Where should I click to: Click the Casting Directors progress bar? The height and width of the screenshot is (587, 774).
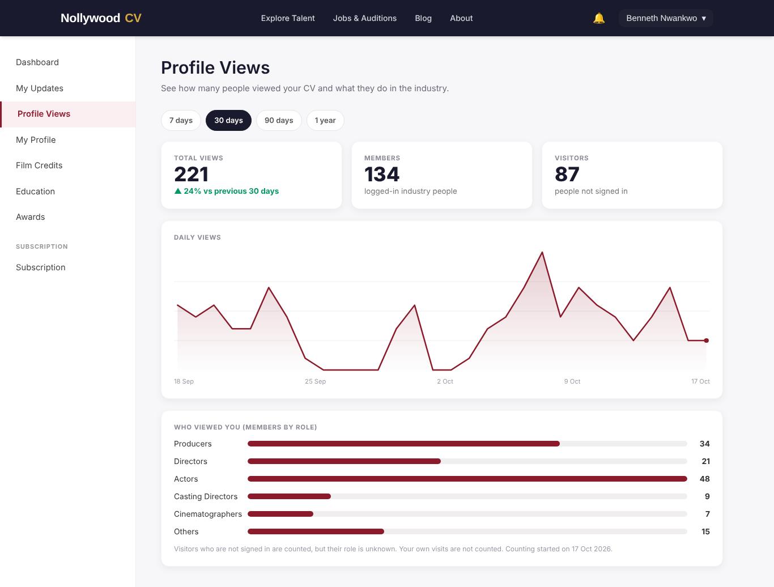pyautogui.click(x=467, y=496)
